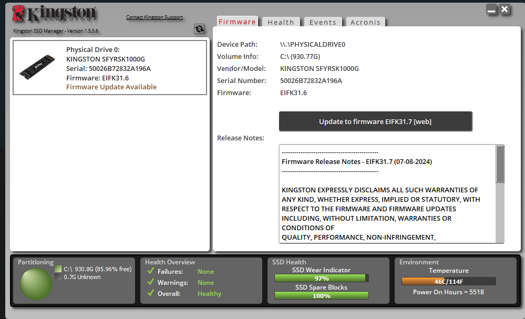Click 'KINGSTON SFYRSK1000G' in the Vendor/Model row
The height and width of the screenshot is (319, 525).
pos(320,69)
